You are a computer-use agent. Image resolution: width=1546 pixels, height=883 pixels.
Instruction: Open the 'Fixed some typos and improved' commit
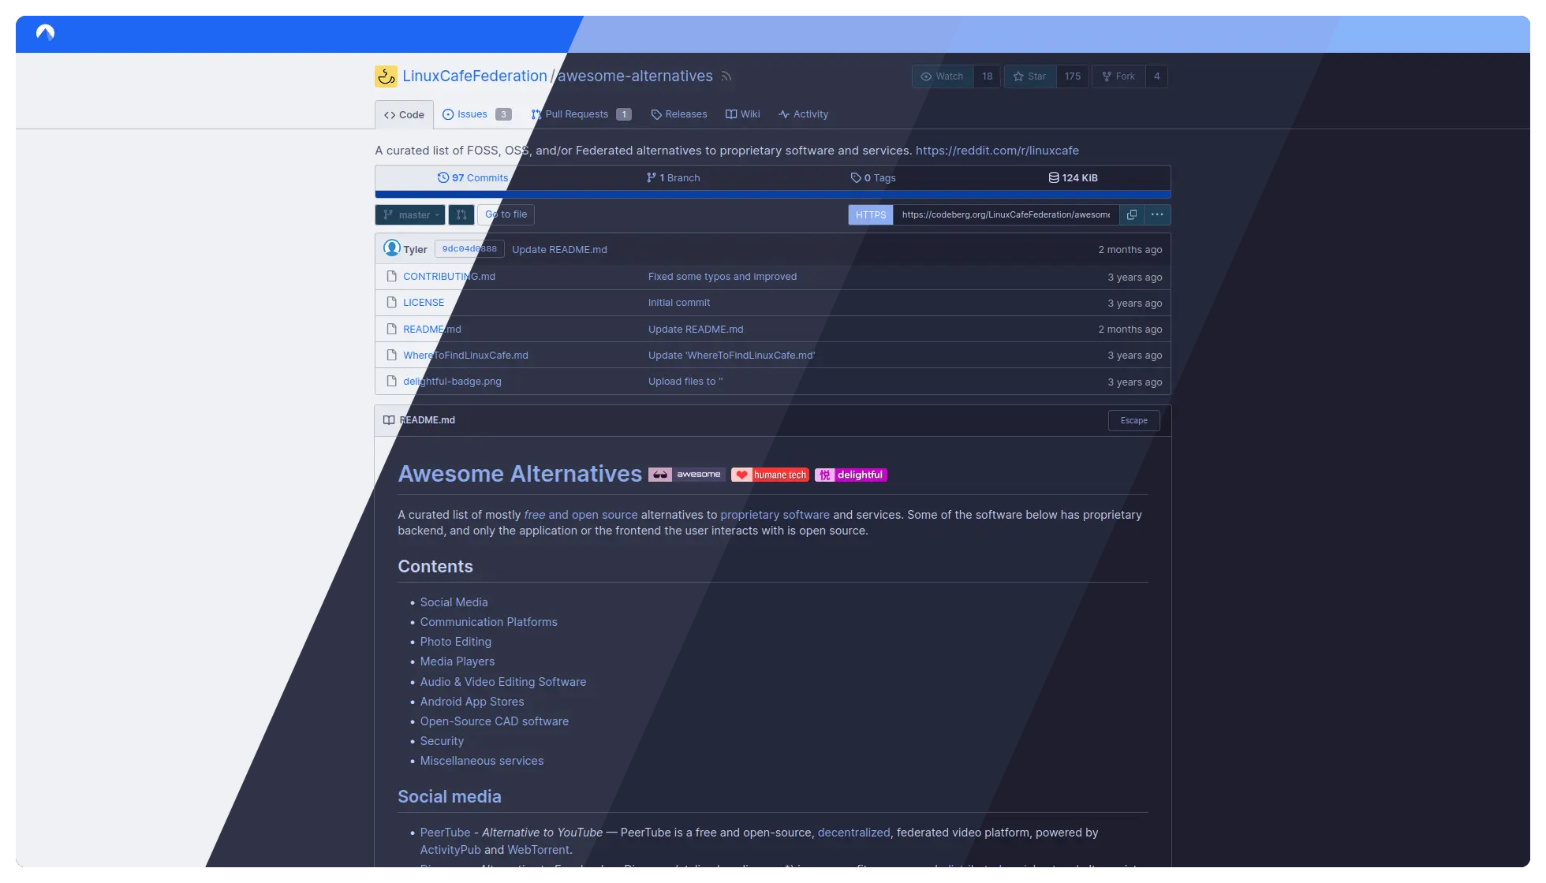723,277
